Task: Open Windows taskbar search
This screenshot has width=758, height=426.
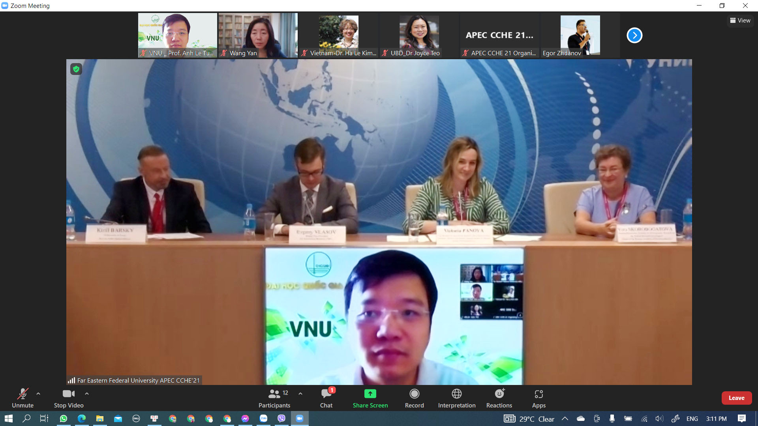Action: 26,419
